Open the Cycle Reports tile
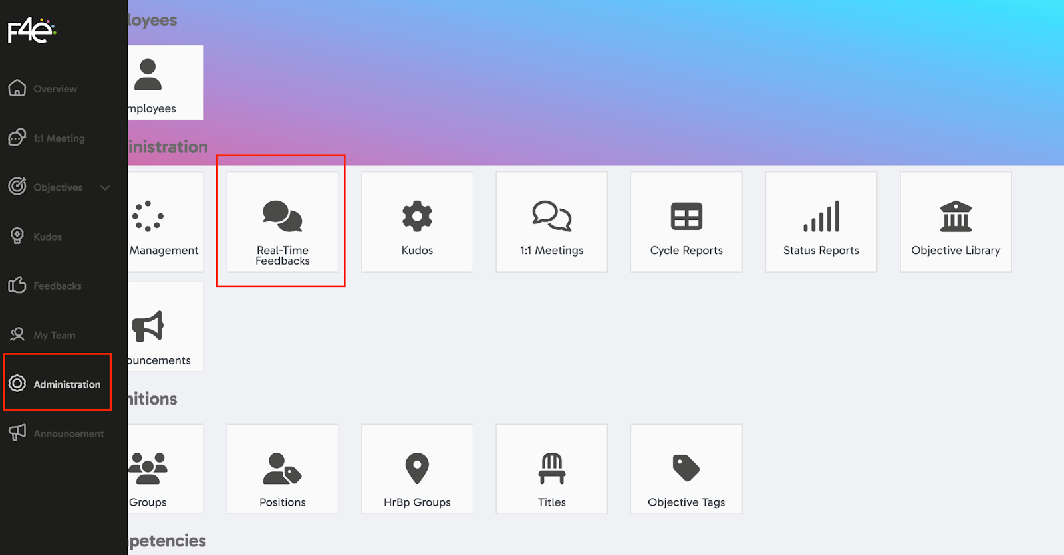The height and width of the screenshot is (555, 1064). click(686, 222)
